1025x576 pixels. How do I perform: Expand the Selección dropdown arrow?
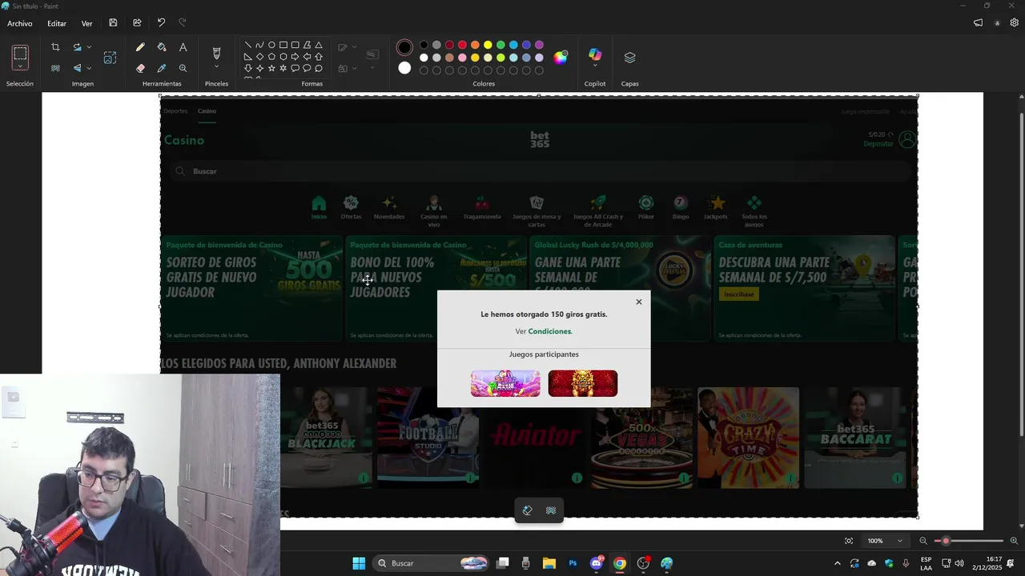pyautogui.click(x=20, y=67)
